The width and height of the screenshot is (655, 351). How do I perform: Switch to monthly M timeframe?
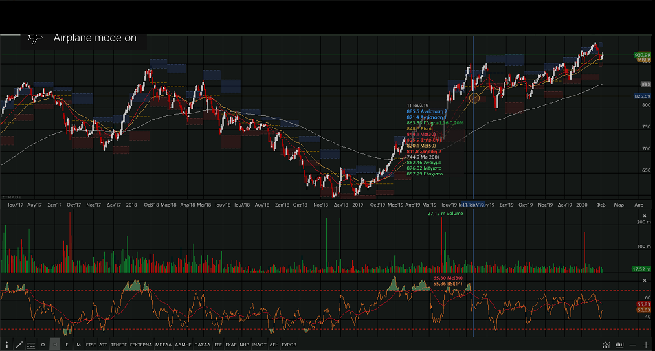point(78,345)
